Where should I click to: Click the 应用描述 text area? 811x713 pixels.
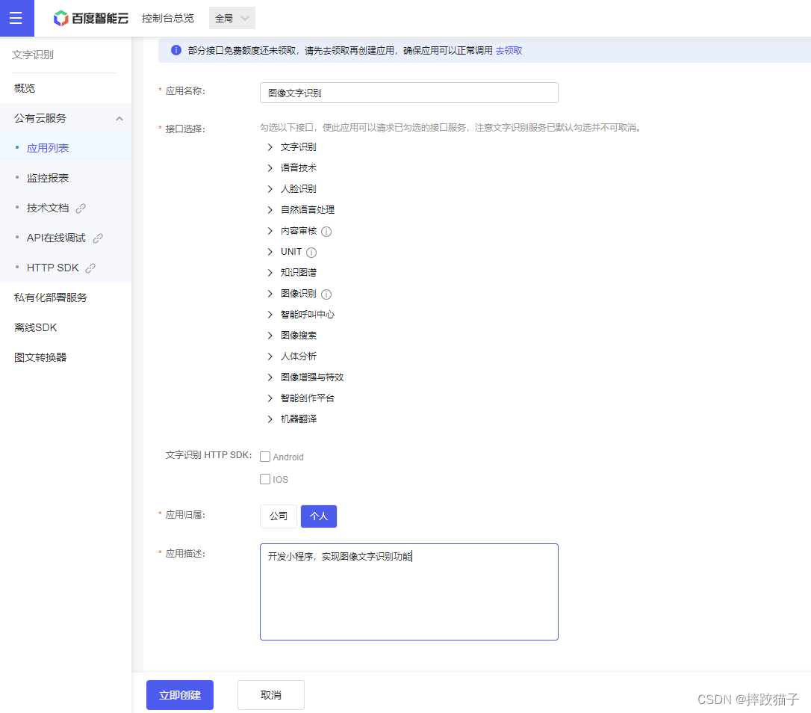409,592
